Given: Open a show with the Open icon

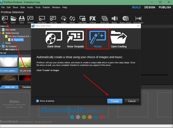Looking at the screenshot, I should [13, 20].
